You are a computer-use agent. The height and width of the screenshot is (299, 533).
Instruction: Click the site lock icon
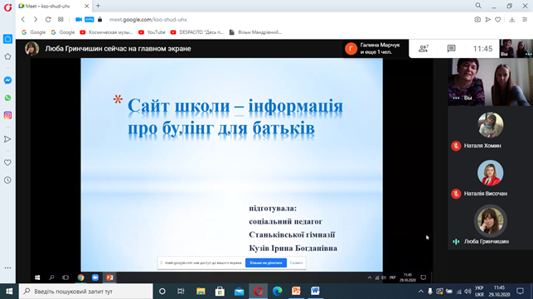click(99, 19)
